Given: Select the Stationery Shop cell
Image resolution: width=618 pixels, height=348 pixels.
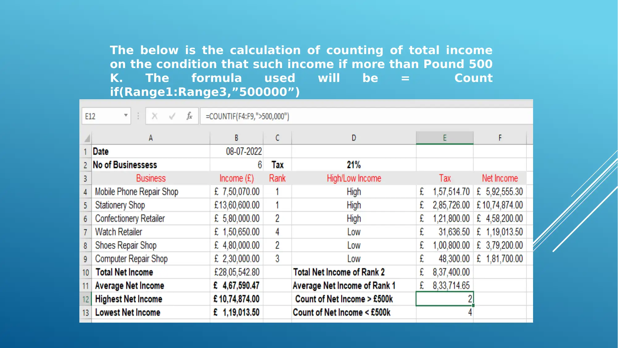Looking at the screenshot, I should click(151, 205).
